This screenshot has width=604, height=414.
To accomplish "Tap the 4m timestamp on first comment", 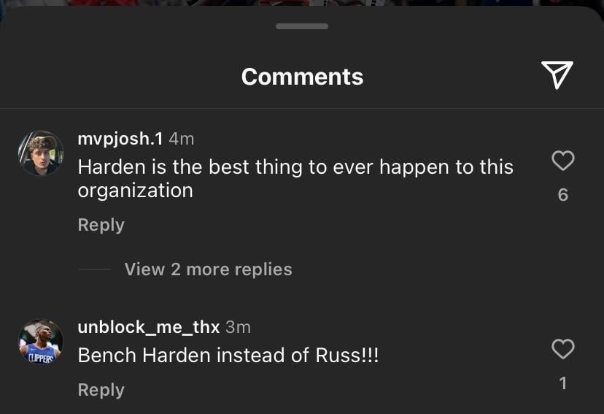I will pyautogui.click(x=182, y=139).
